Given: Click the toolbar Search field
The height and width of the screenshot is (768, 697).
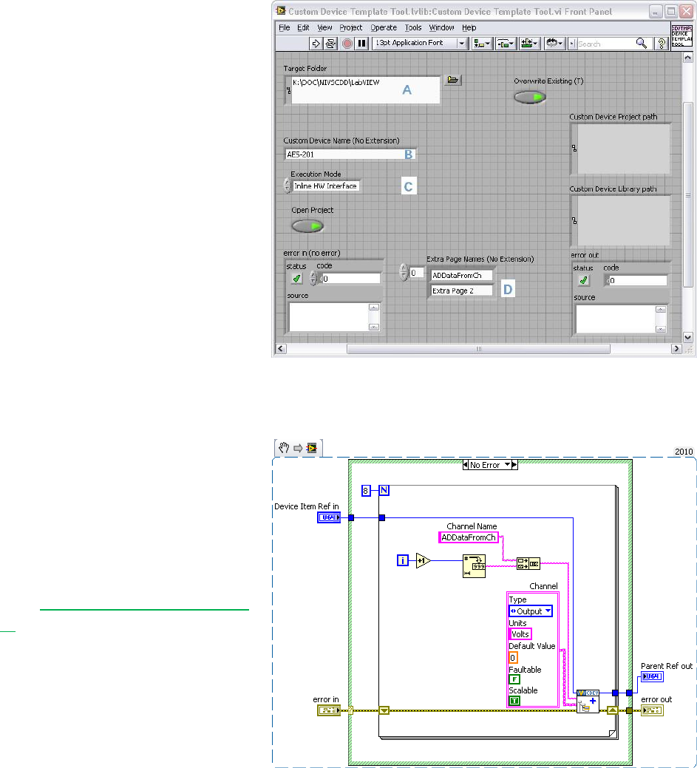Looking at the screenshot, I should (605, 44).
